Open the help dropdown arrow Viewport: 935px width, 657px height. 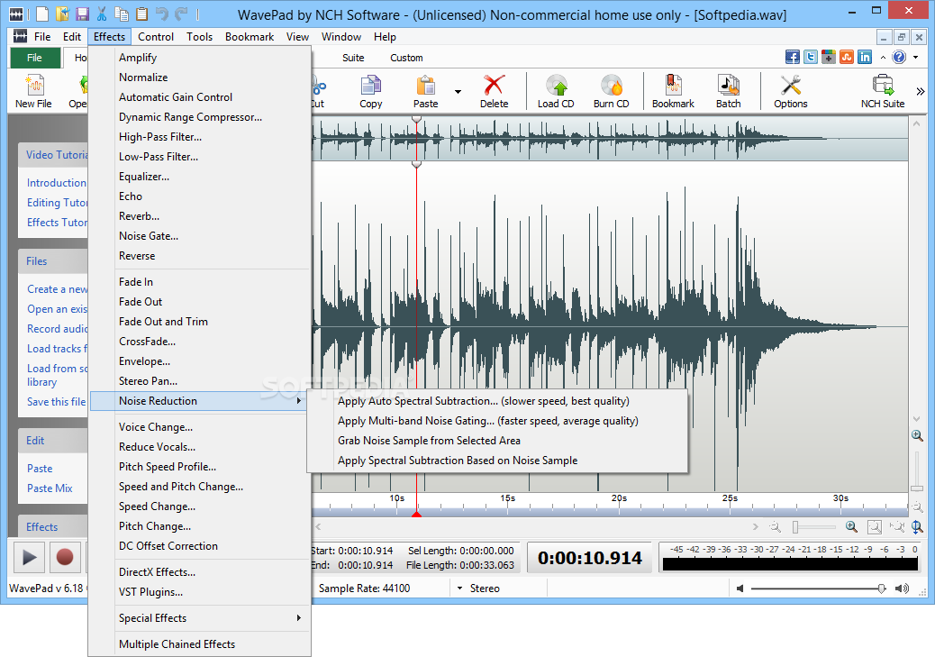pyautogui.click(x=915, y=58)
